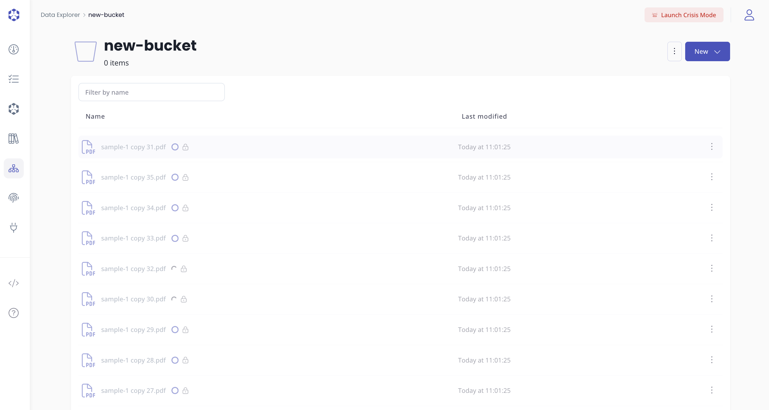The image size is (769, 410).
Task: Sort files by the Name column
Action: [95, 116]
